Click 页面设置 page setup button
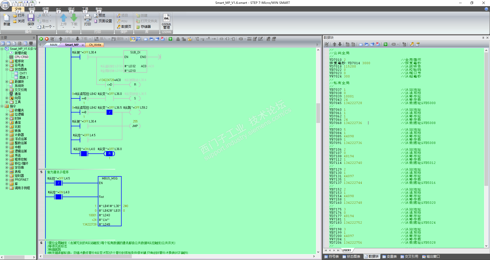 (103, 21)
